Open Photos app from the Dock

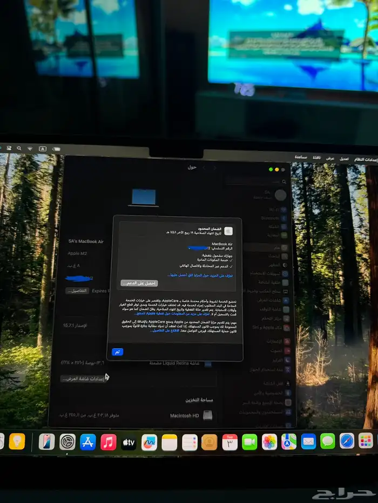269,442
